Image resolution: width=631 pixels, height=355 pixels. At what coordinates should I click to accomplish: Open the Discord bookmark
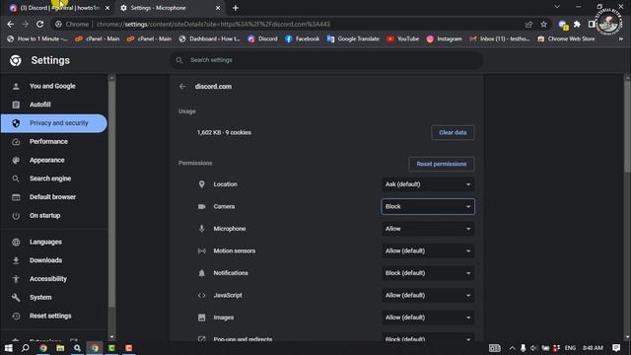click(262, 39)
